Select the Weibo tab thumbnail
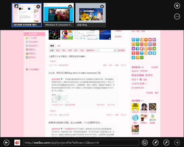Viewport: 184px width, 147px height. pos(27,15)
